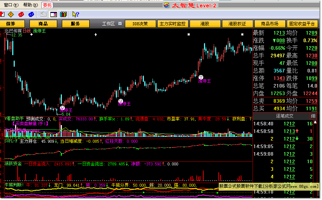The width and height of the screenshot is (322, 200).
Task: Click the white diamond marker atop the chart
Action: (31, 35)
